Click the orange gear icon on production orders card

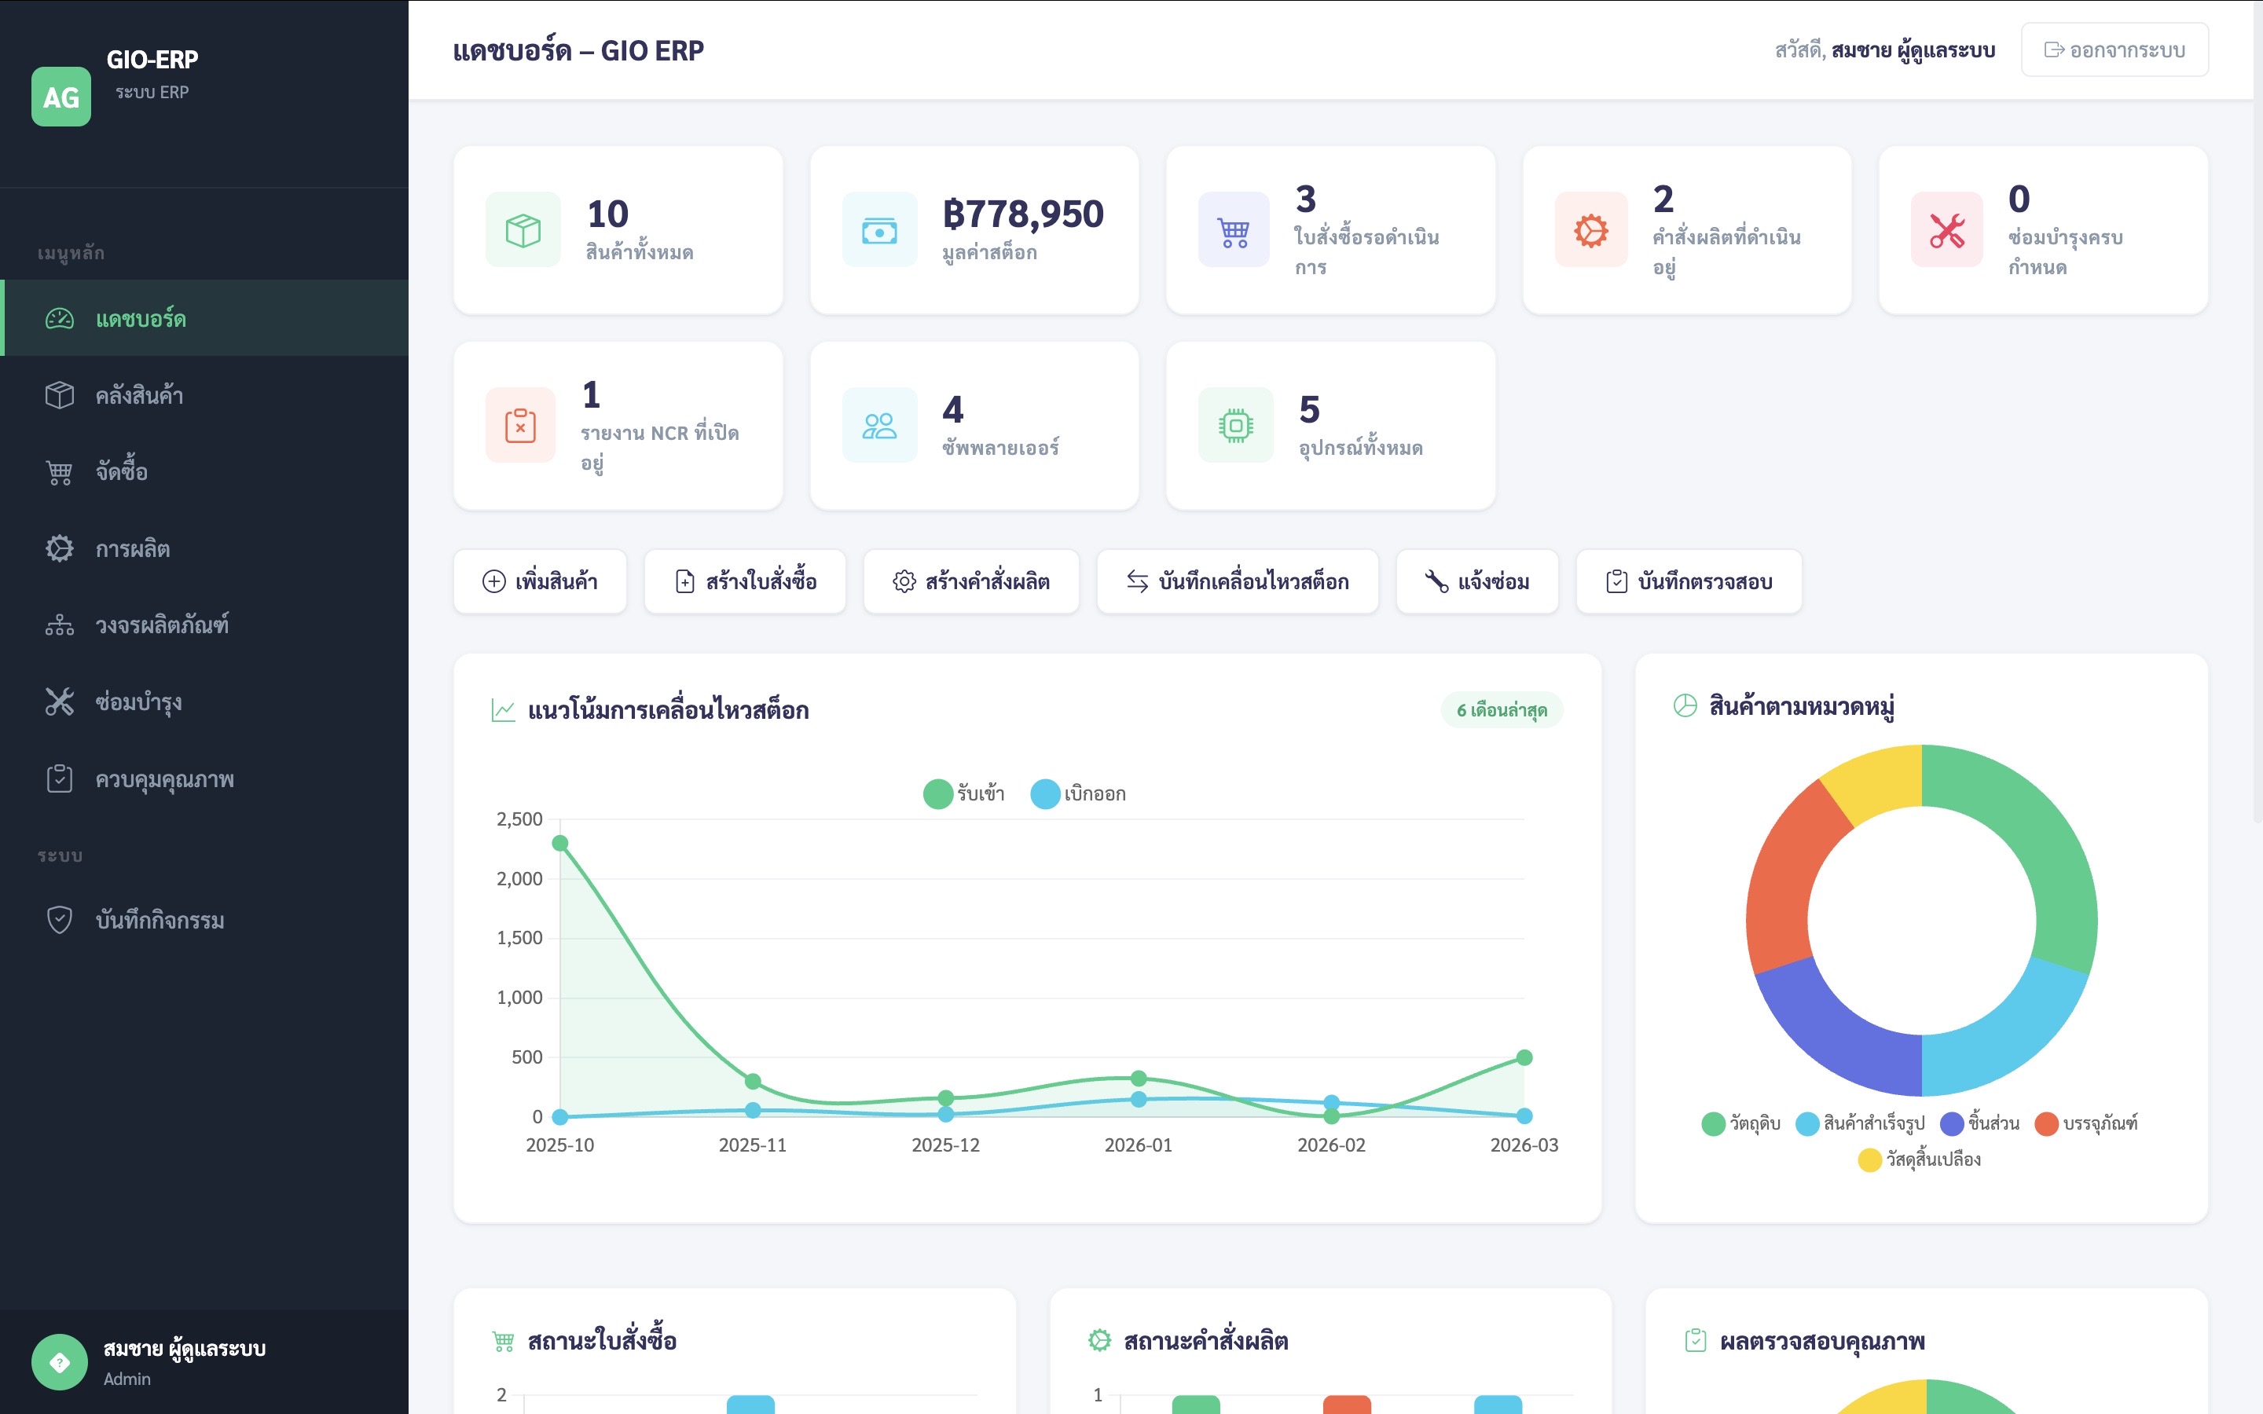(1590, 230)
